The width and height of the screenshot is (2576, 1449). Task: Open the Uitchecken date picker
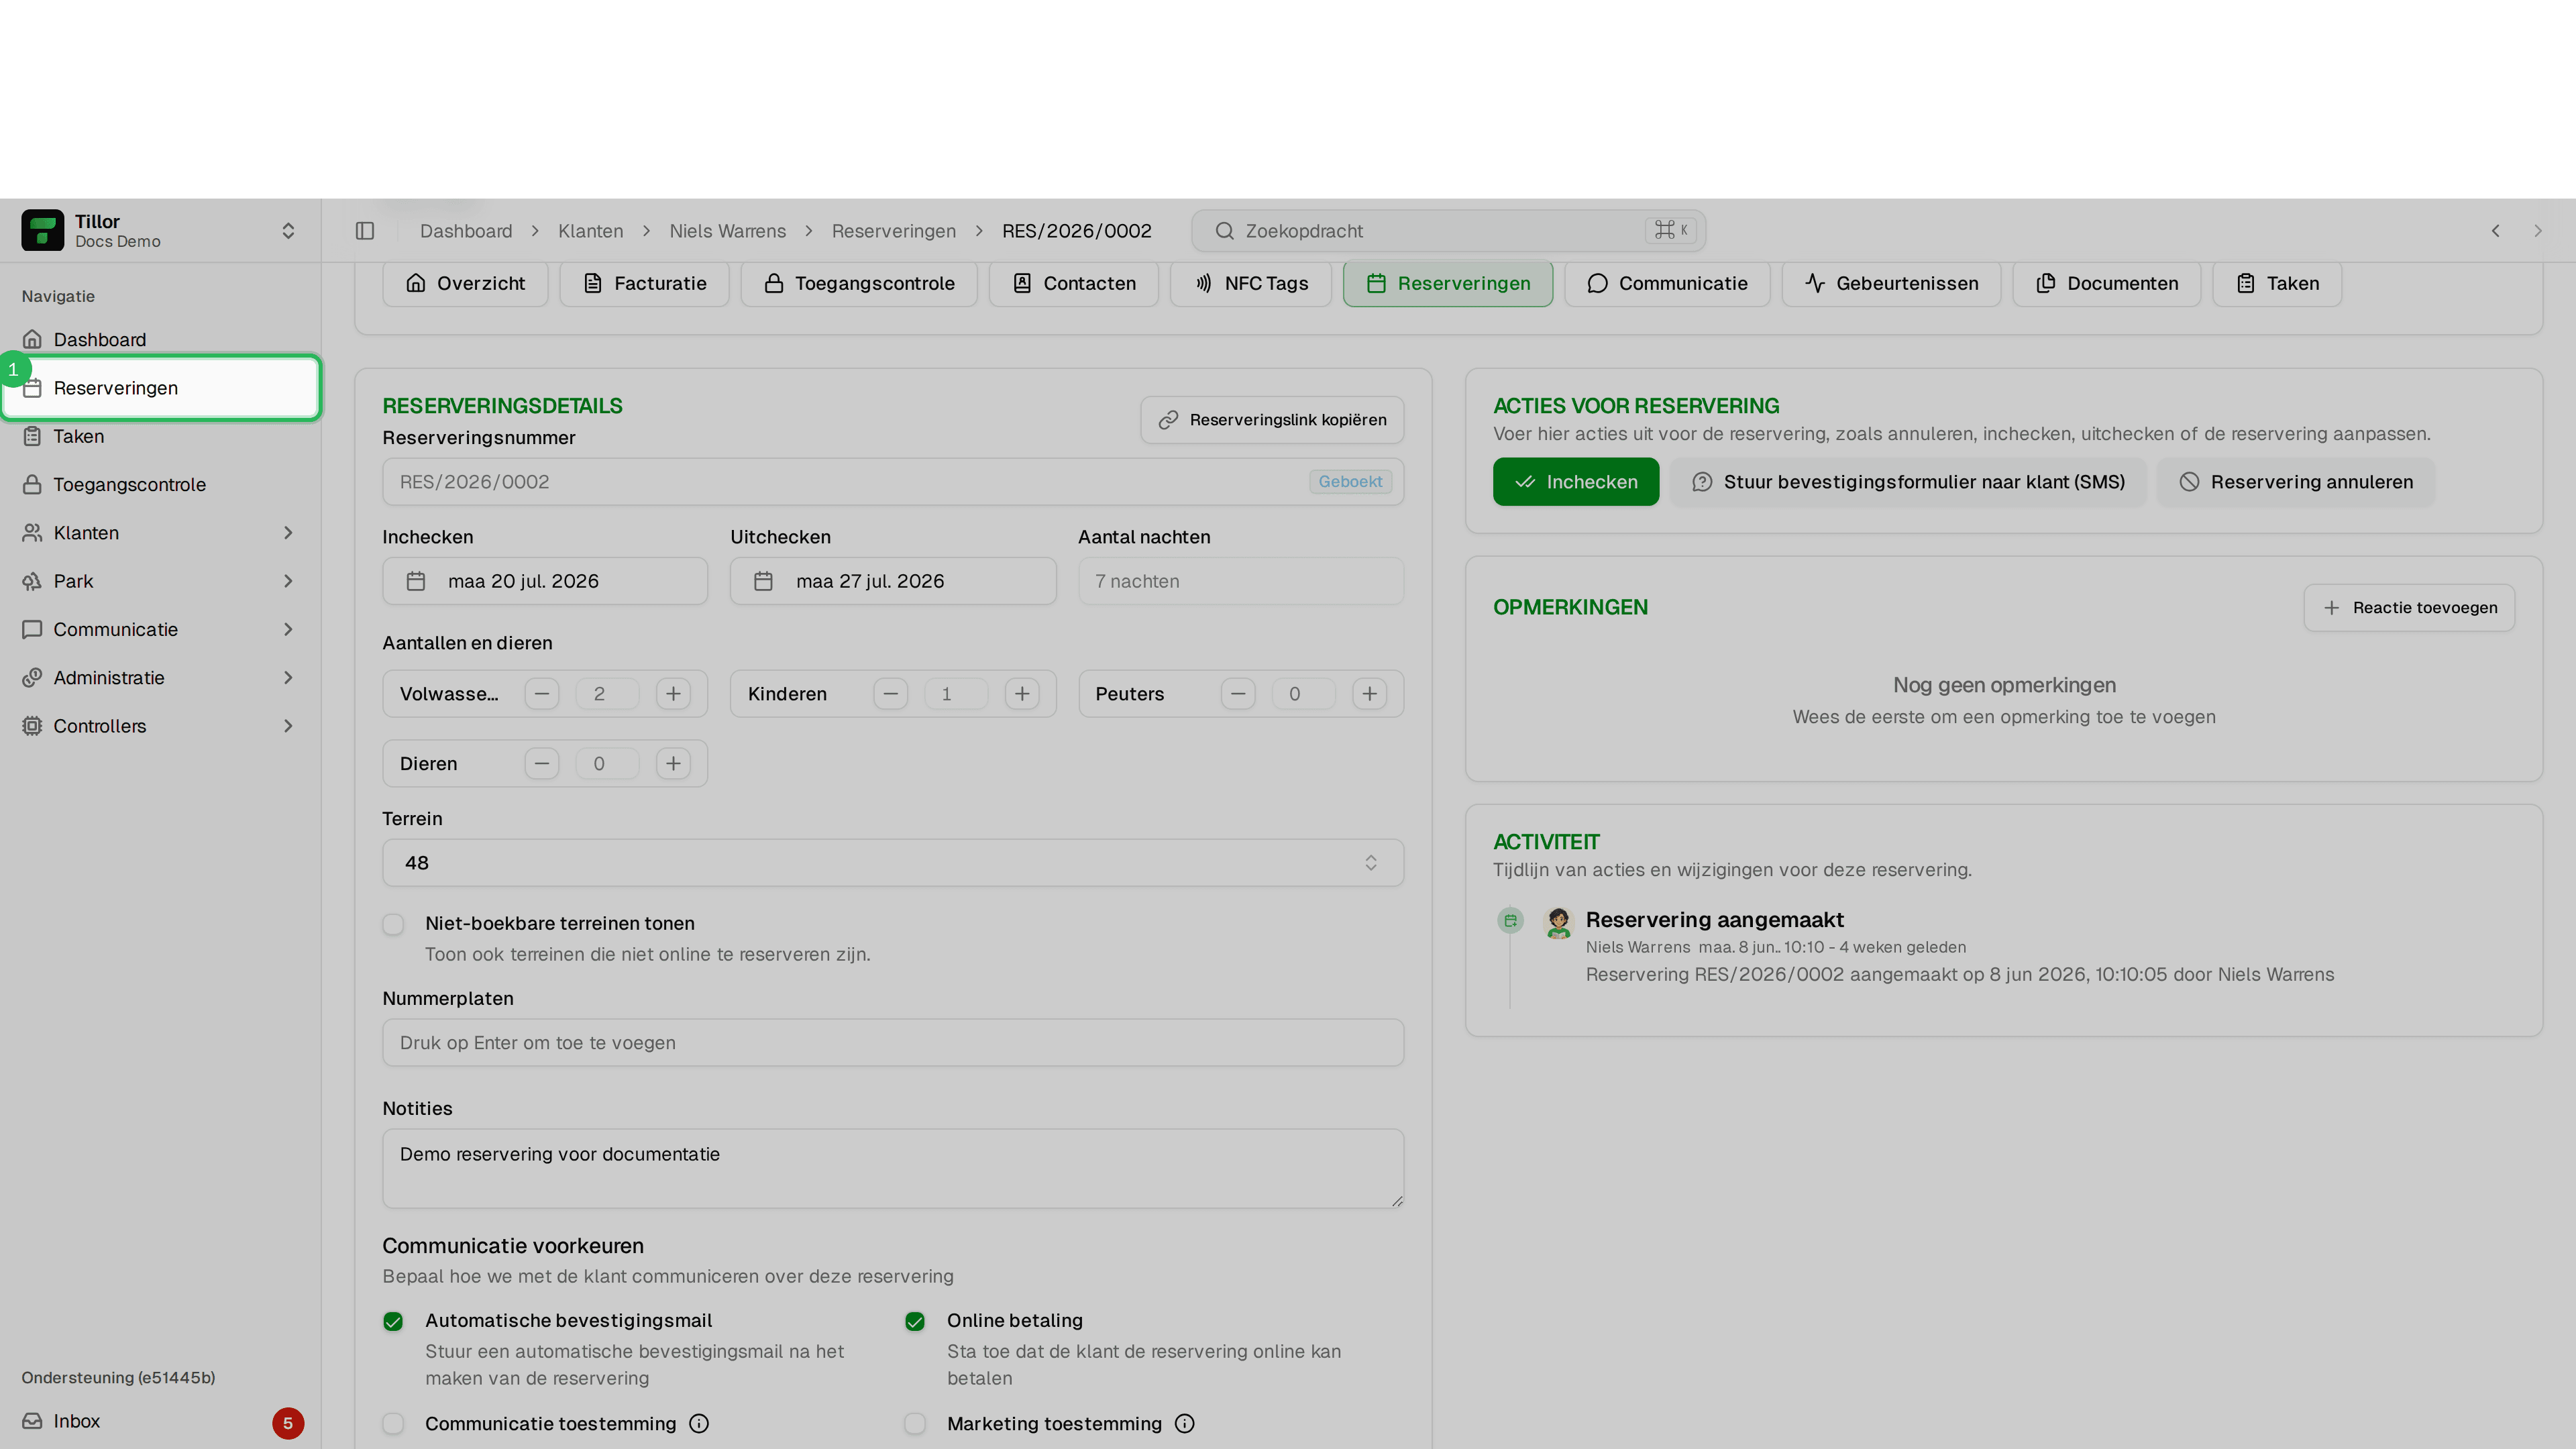click(893, 581)
